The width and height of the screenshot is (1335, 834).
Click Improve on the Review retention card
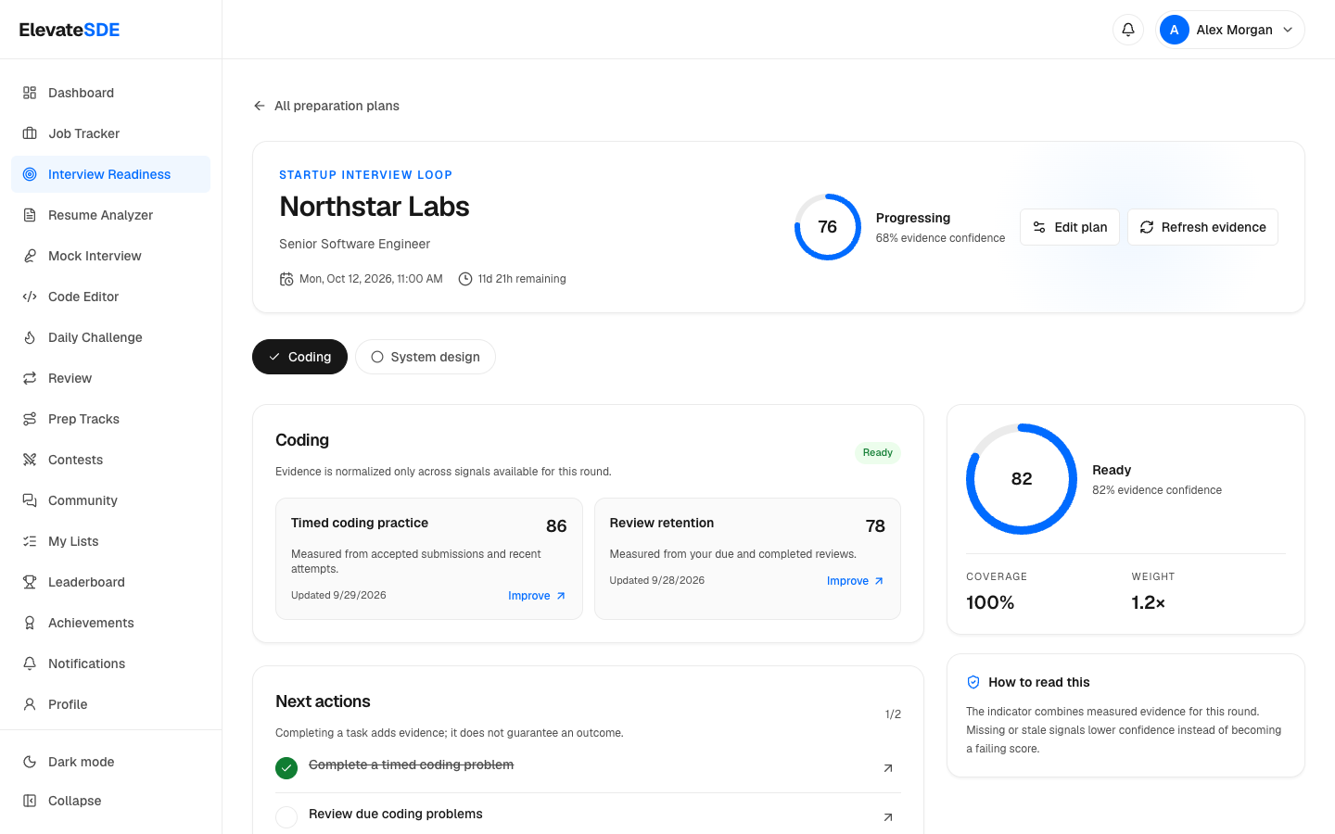click(x=856, y=581)
